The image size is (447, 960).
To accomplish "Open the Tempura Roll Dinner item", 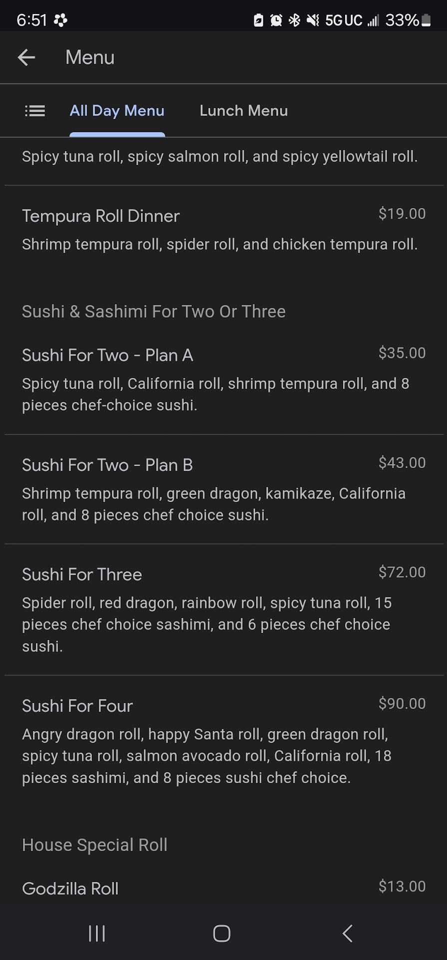I will (101, 216).
